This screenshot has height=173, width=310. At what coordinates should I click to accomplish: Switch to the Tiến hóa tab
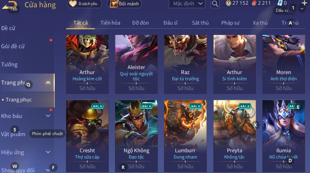point(110,23)
